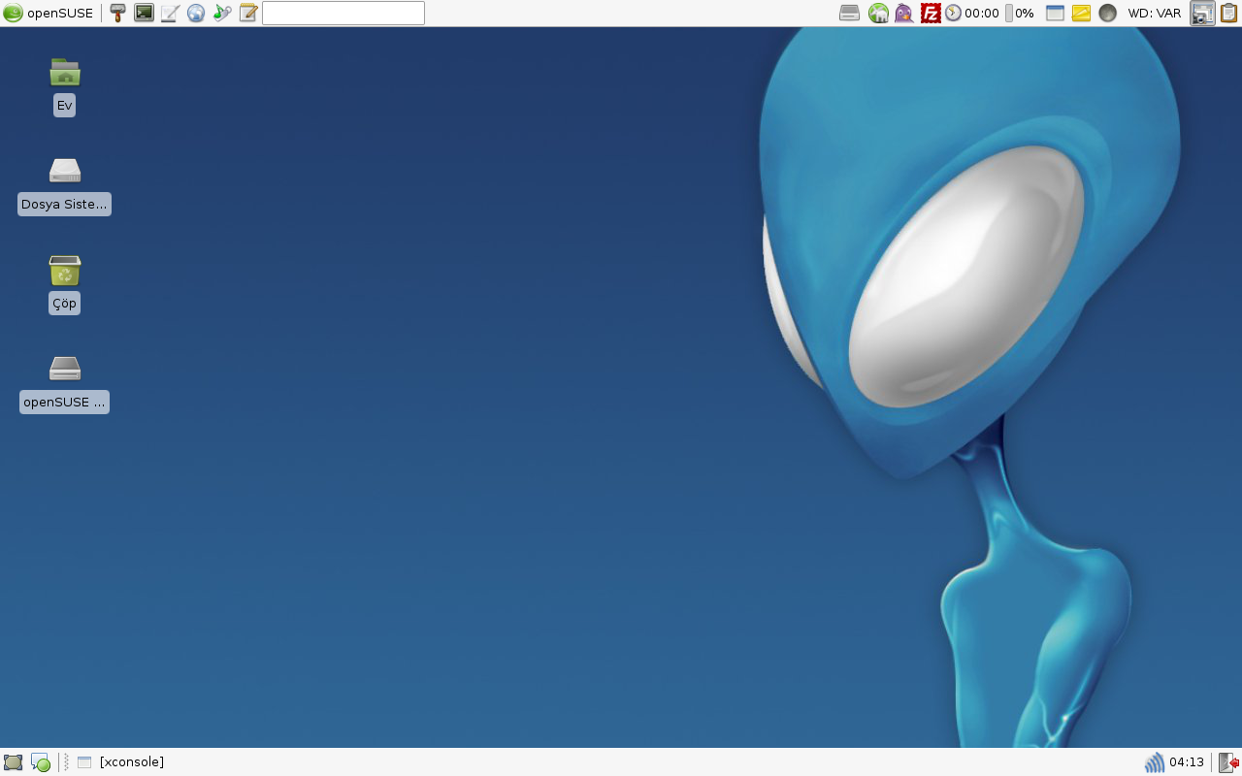Select the openSUSE volume desktop icon
1242x776 pixels.
pyautogui.click(x=64, y=383)
